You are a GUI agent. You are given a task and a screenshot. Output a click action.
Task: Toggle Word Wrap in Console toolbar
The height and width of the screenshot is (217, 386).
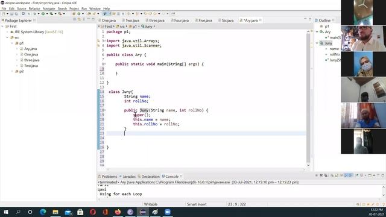pyautogui.click(x=342, y=175)
